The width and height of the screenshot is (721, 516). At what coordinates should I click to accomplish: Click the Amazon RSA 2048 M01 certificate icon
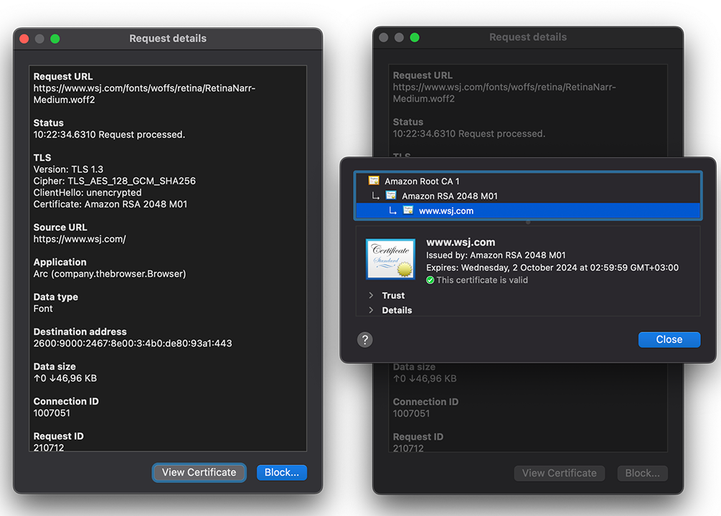coord(391,196)
